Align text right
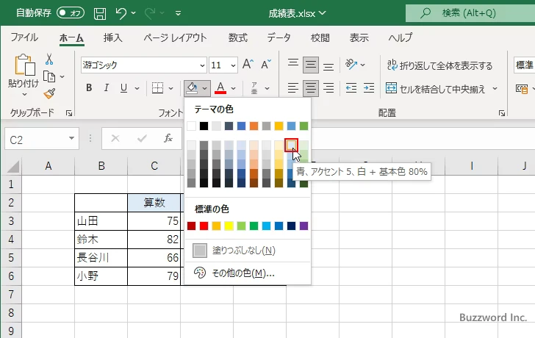 coord(328,88)
